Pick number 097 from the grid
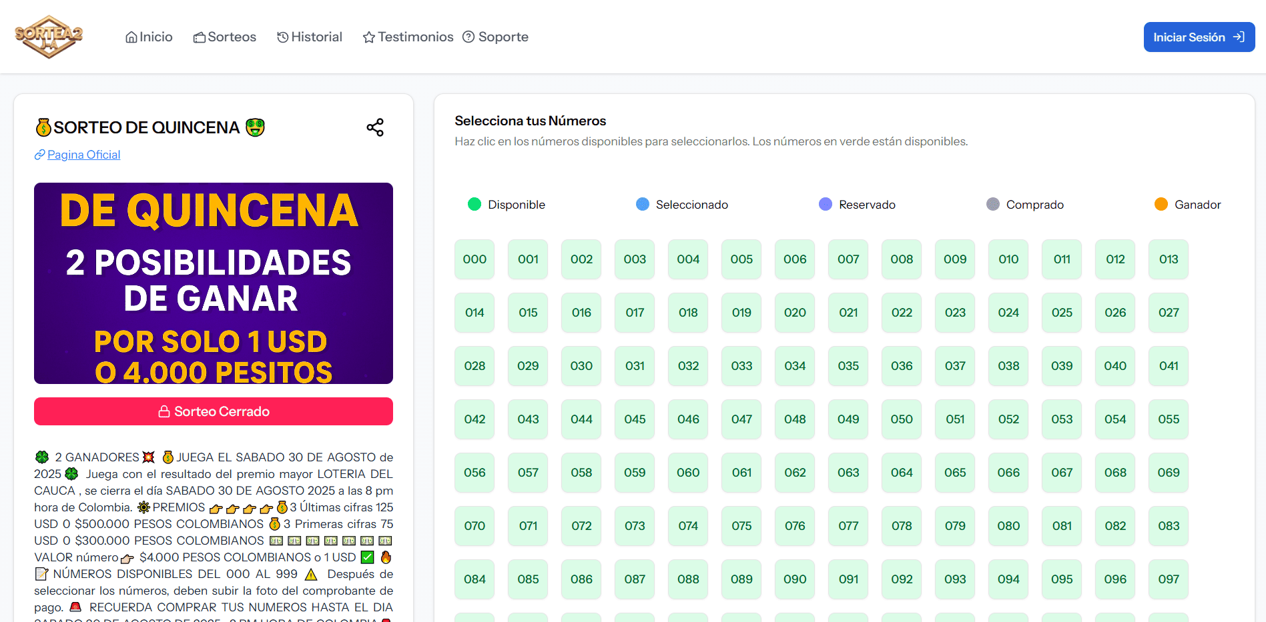1266x622 pixels. click(1169, 579)
